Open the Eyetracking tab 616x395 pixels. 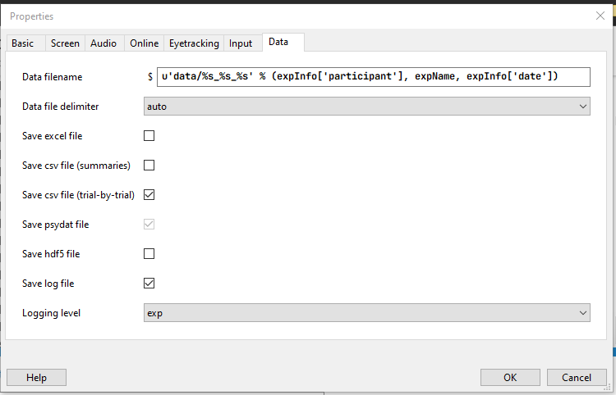pos(194,43)
